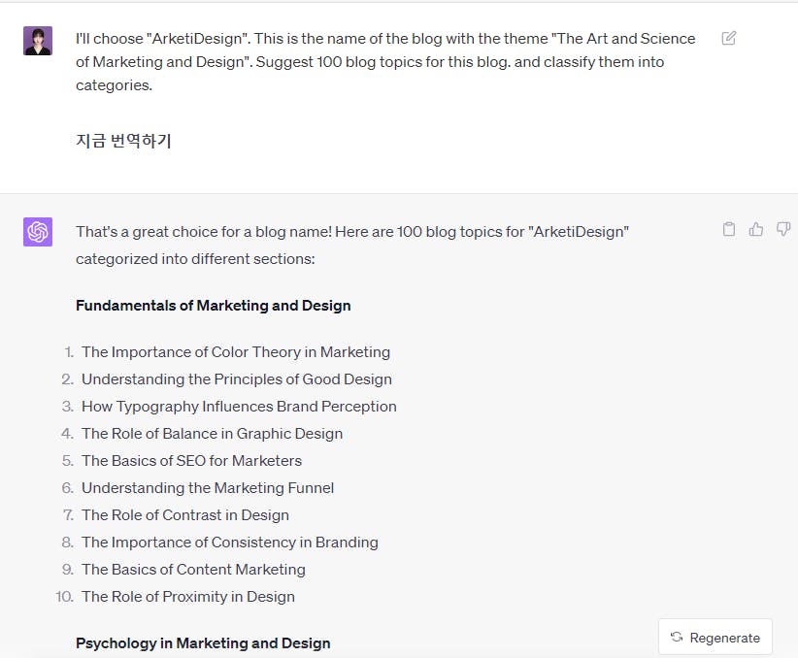Click 'Understanding the Marketing Funnel' list item
This screenshot has width=798, height=658.
click(x=208, y=488)
